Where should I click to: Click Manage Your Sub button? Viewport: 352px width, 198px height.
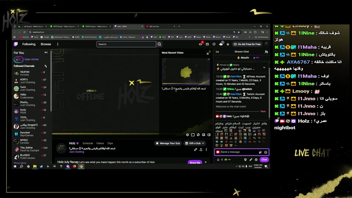pos(167,143)
